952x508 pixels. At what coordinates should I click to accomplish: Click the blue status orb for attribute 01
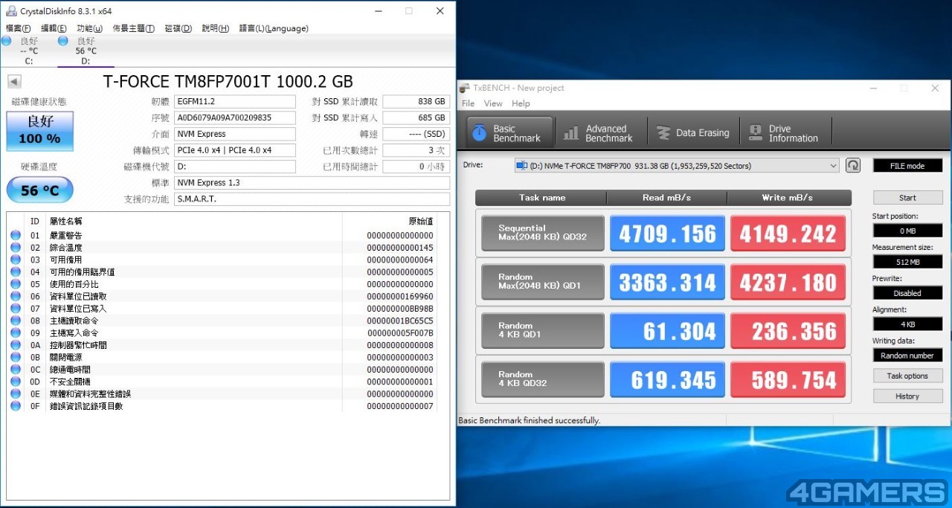coord(16,235)
